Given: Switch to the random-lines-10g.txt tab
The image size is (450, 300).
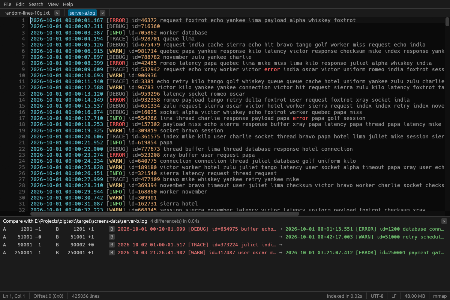Looking at the screenshot, I should click(27, 13).
